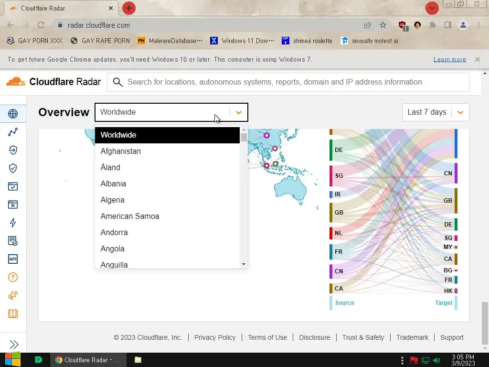This screenshot has height=367, width=489.
Task: Click the question mark help icon
Action: click(13, 277)
